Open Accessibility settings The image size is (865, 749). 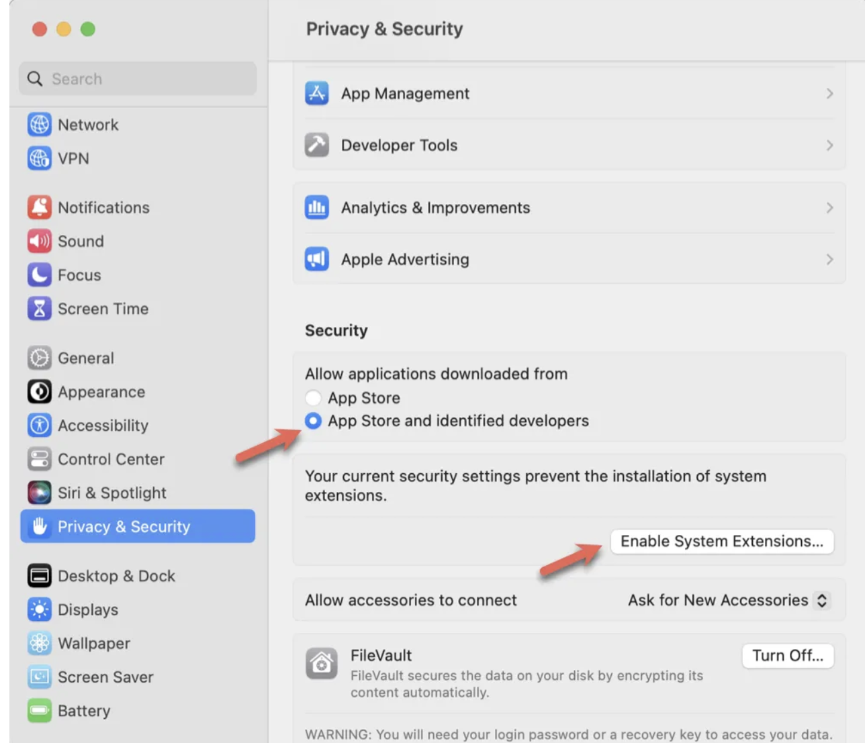pos(103,426)
